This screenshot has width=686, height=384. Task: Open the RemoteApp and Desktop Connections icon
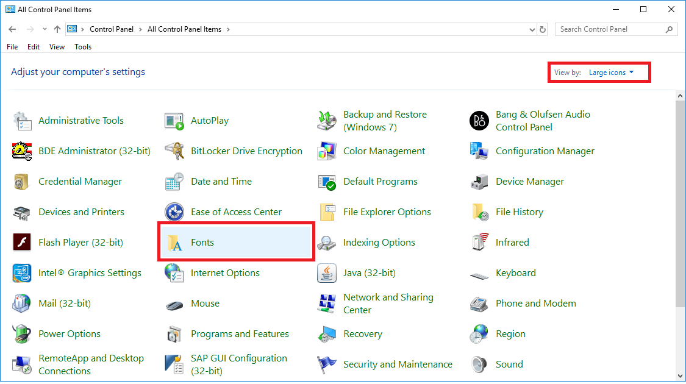[x=22, y=364]
